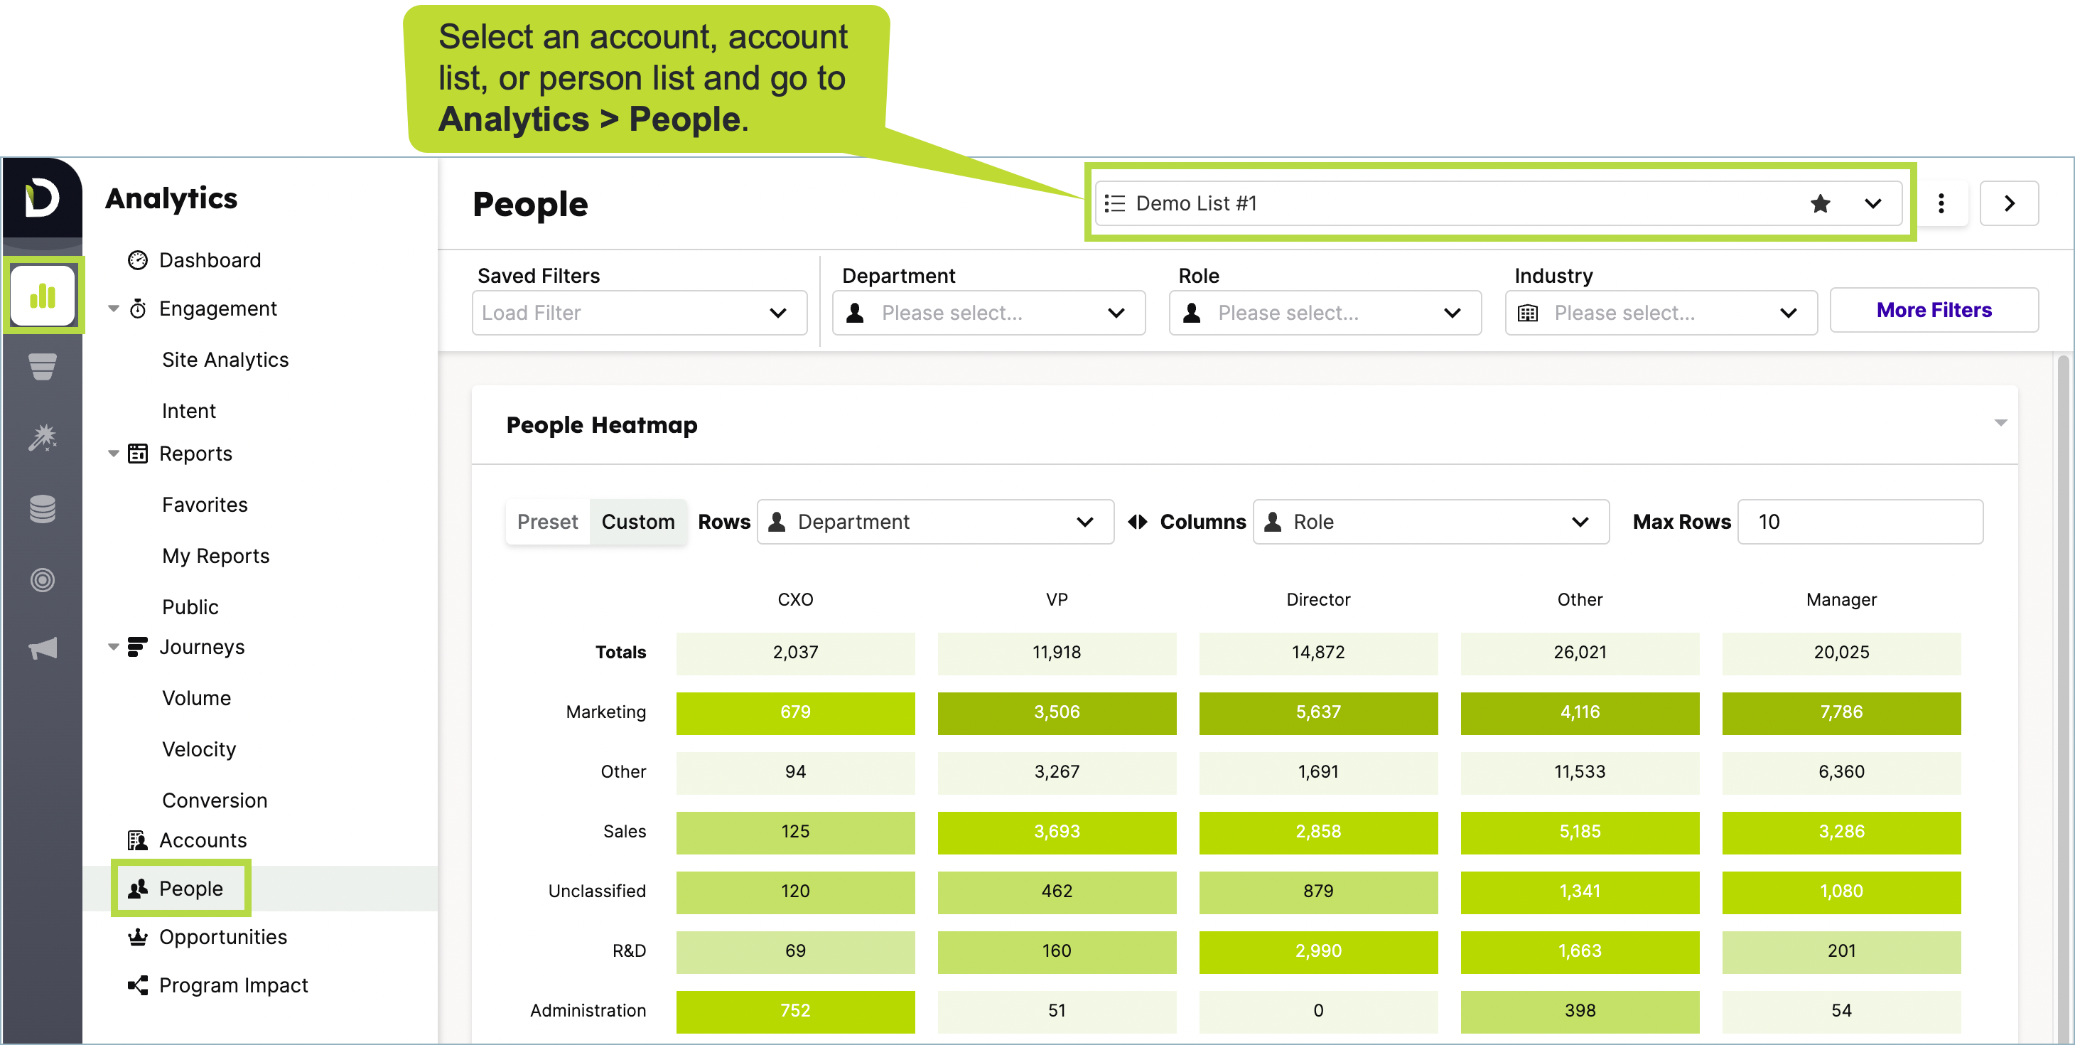
Task: Switch heatmap to Preset mode
Action: (548, 522)
